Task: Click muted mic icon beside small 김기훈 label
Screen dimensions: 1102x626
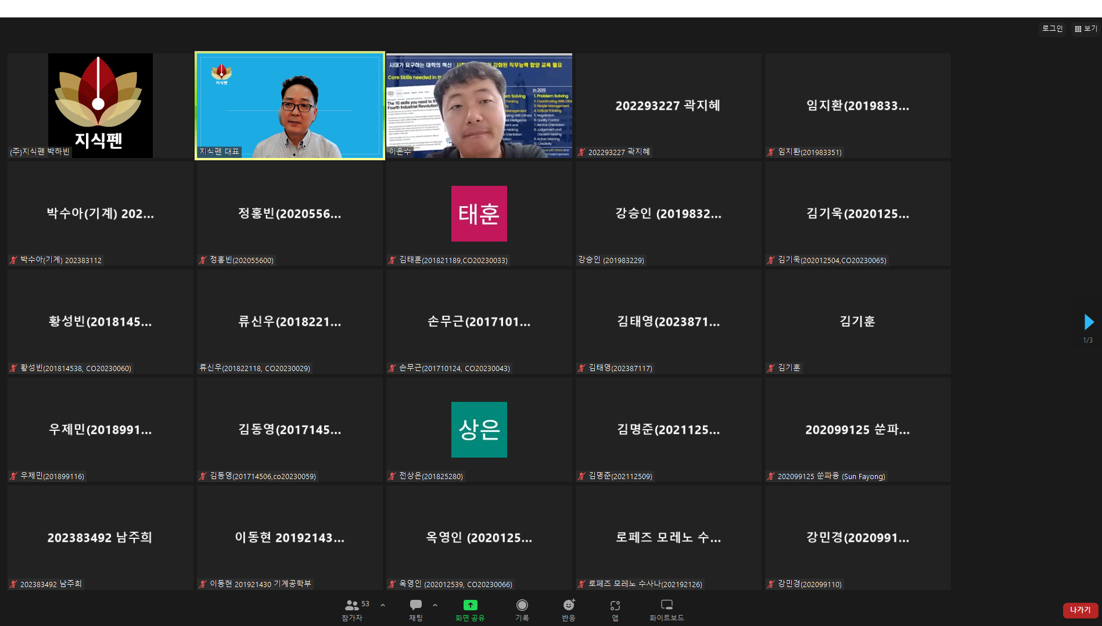Action: pyautogui.click(x=771, y=368)
